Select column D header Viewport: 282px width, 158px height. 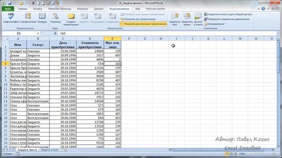click(90, 39)
